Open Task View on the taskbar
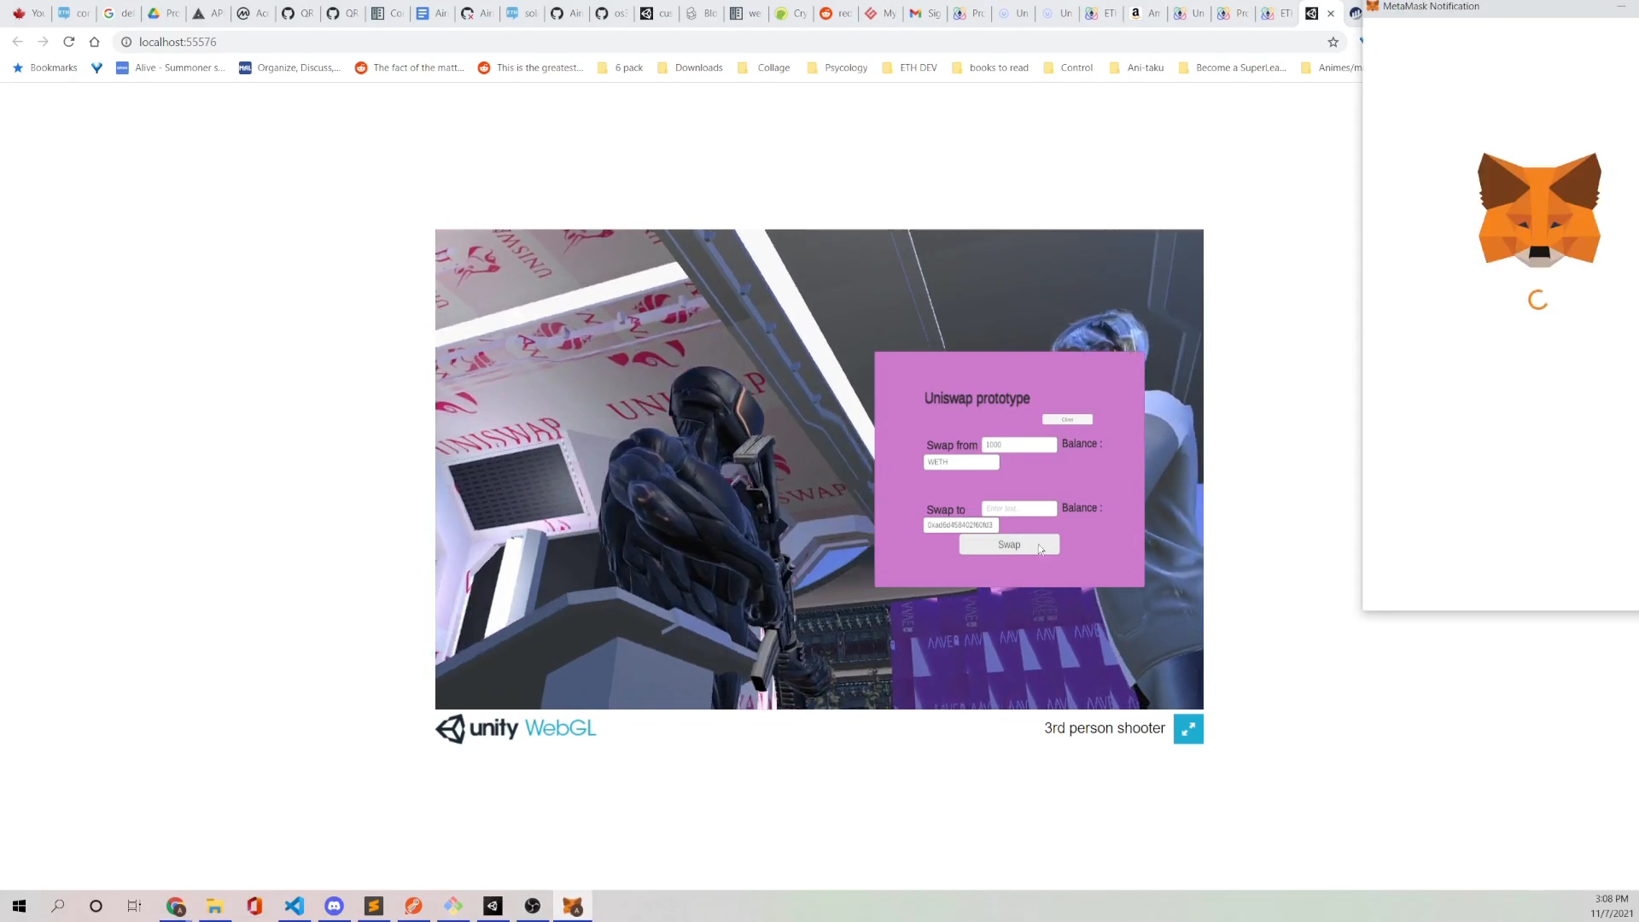 (x=134, y=906)
